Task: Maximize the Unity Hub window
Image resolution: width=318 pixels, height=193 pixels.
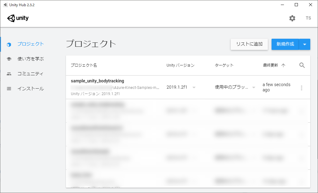Action: tap(296, 5)
